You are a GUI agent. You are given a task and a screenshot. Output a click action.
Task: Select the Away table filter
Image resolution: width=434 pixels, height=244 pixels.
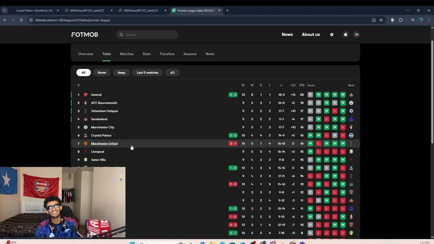click(121, 73)
